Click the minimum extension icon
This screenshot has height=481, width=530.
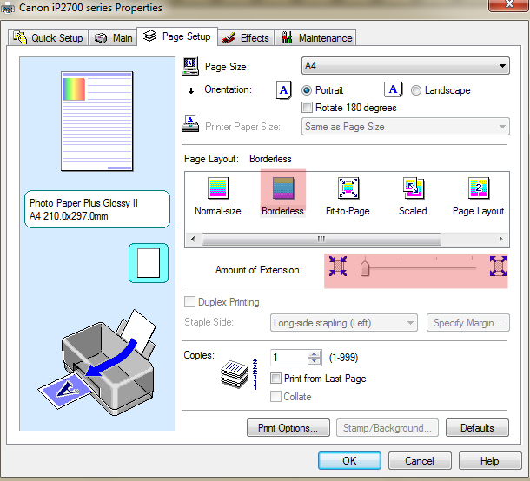[x=338, y=266]
